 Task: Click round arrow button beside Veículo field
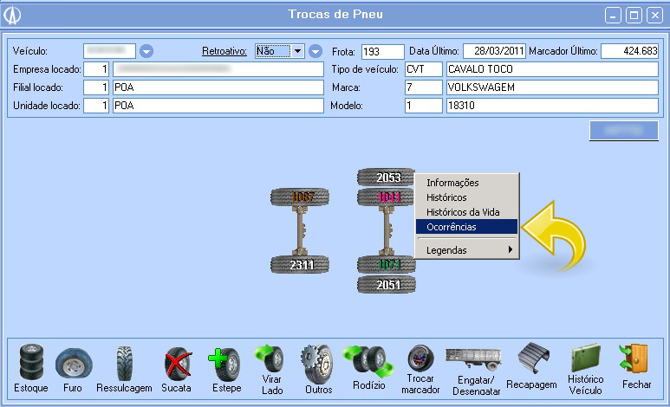pyautogui.click(x=146, y=51)
